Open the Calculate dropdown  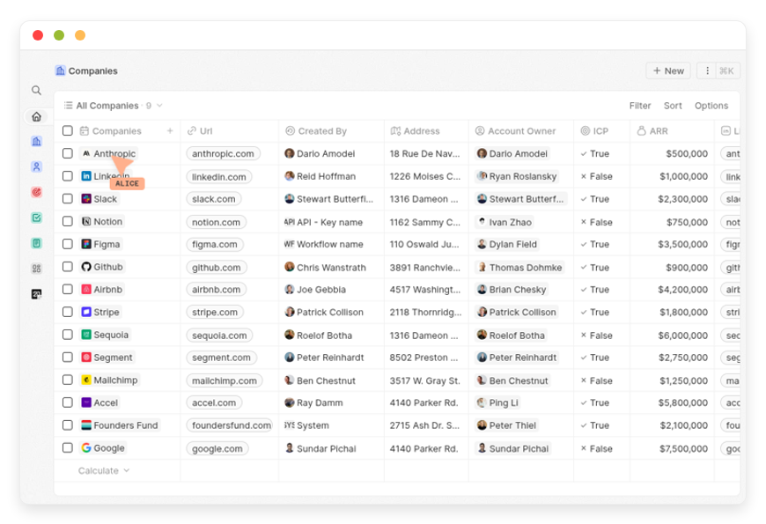point(104,471)
